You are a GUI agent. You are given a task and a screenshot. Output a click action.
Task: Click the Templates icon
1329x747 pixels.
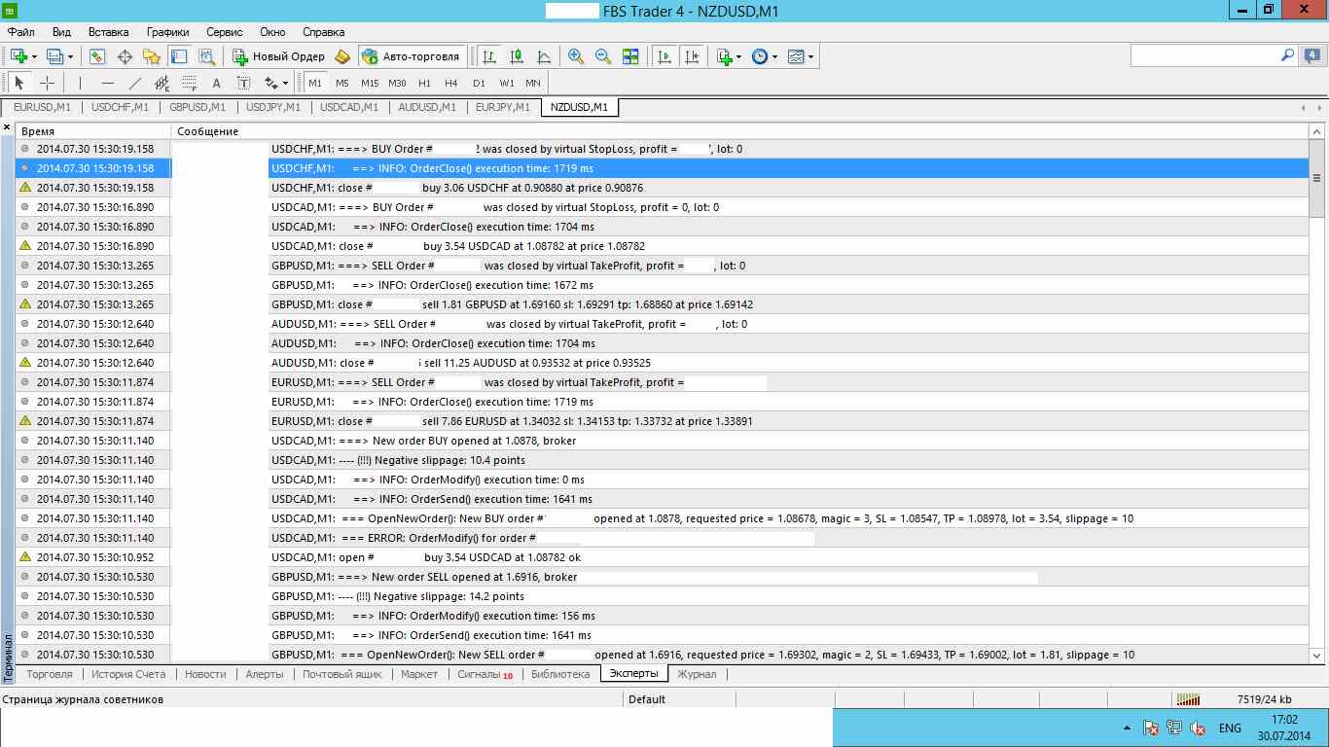pos(796,56)
